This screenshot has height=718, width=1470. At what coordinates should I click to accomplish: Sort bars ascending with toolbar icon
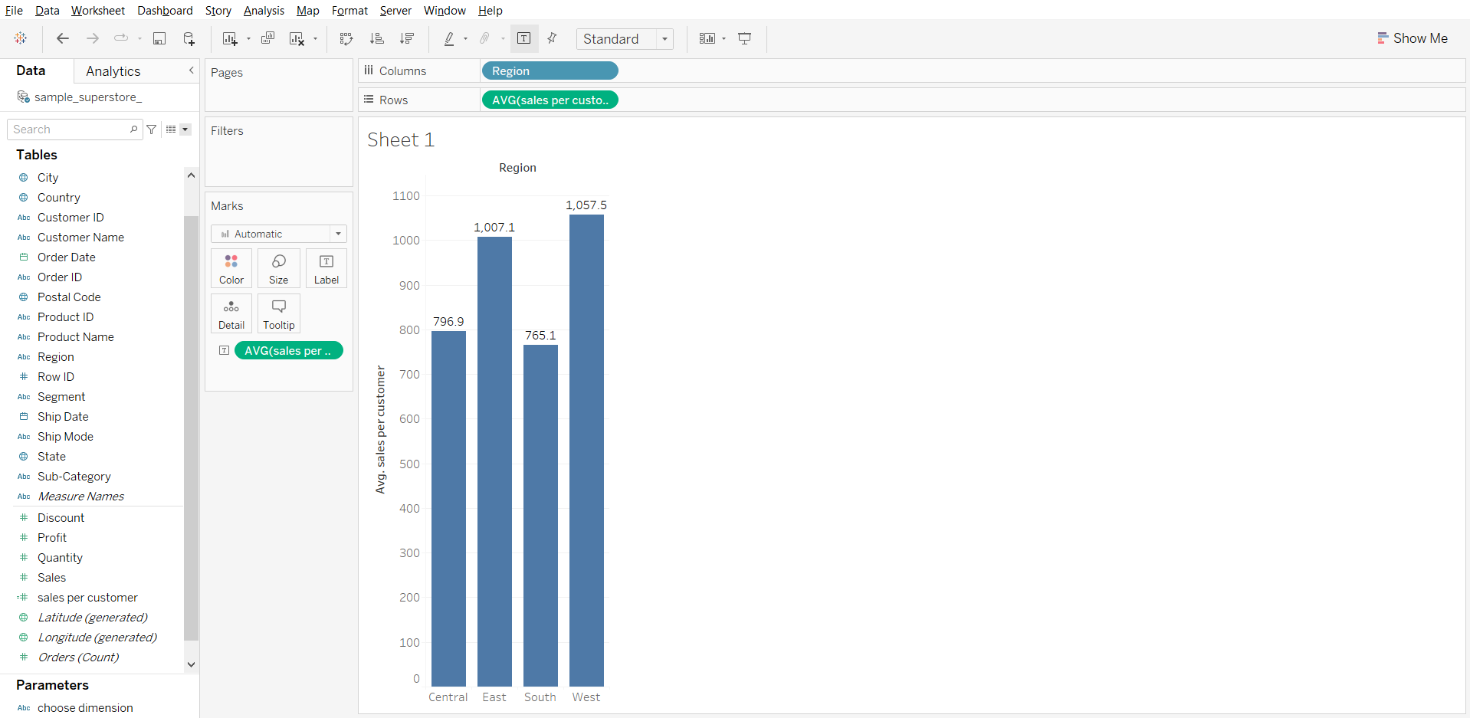click(x=376, y=38)
